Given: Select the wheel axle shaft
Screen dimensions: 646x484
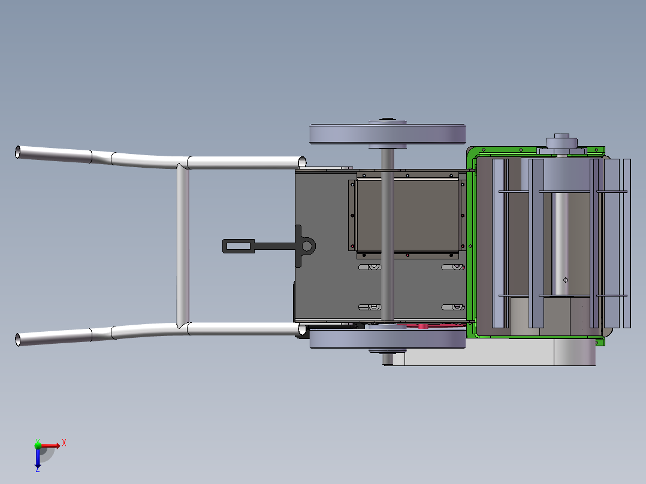Looking at the screenshot, I should 387,235.
